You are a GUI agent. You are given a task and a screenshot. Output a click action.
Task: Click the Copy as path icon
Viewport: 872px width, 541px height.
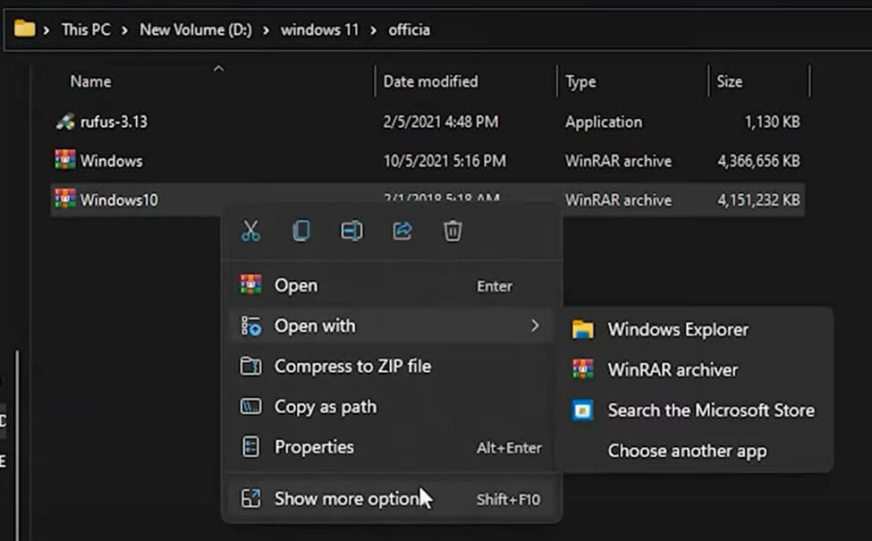(250, 407)
